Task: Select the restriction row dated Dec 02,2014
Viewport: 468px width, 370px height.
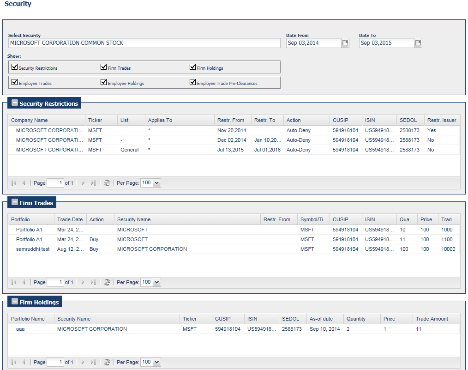Action: coord(234,140)
